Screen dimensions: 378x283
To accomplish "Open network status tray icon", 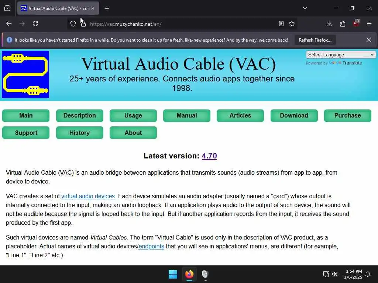I will [326, 274].
